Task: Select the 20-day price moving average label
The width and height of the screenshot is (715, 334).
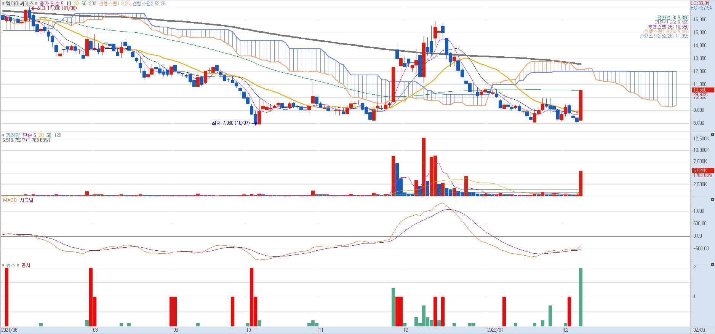Action: (76, 3)
